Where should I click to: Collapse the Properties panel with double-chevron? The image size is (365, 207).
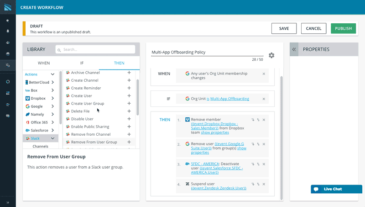294,49
